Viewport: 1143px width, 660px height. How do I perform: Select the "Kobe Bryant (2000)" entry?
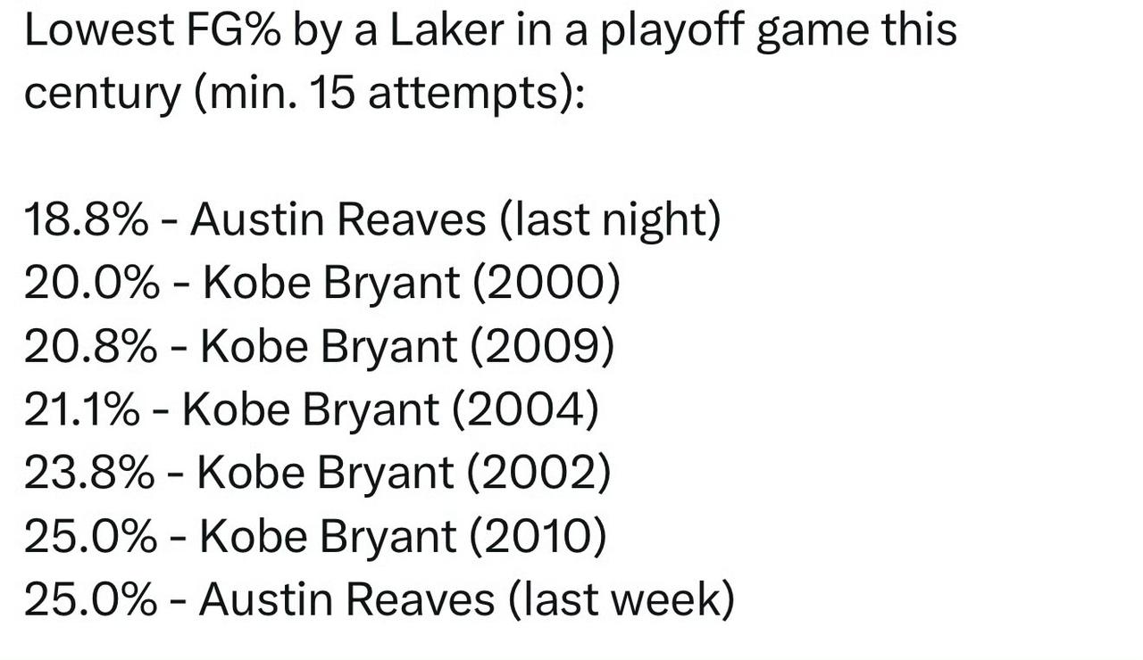tap(411, 285)
